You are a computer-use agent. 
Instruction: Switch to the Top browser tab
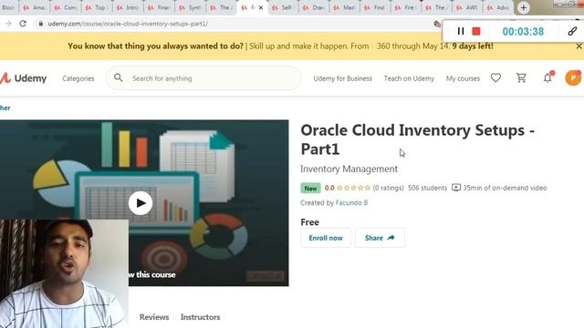96,7
